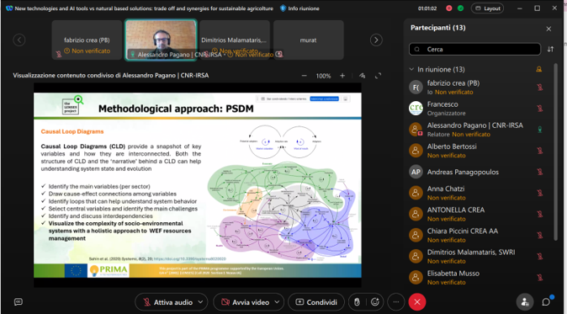Open the chat panel icon
Screen dimensions: 567x314
pyautogui.click(x=546, y=301)
